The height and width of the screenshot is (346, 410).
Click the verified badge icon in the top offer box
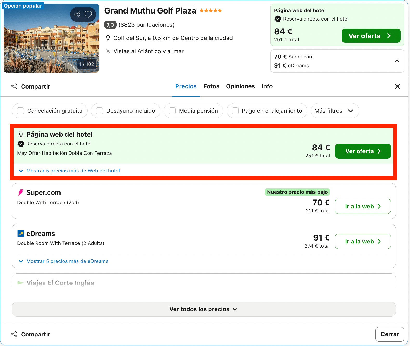pyautogui.click(x=278, y=19)
